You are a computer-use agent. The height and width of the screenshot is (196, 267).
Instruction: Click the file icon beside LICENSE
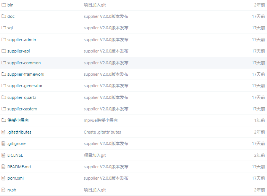pos(4,155)
